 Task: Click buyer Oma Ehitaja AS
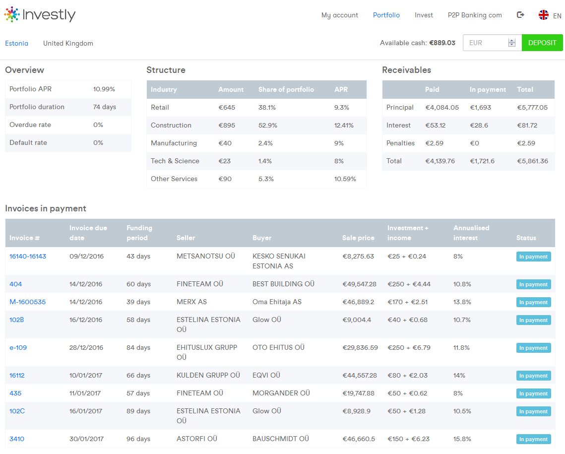pyautogui.click(x=277, y=302)
